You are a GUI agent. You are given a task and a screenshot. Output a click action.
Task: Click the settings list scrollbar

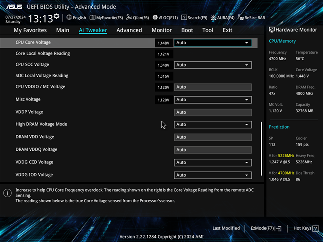coord(261,148)
